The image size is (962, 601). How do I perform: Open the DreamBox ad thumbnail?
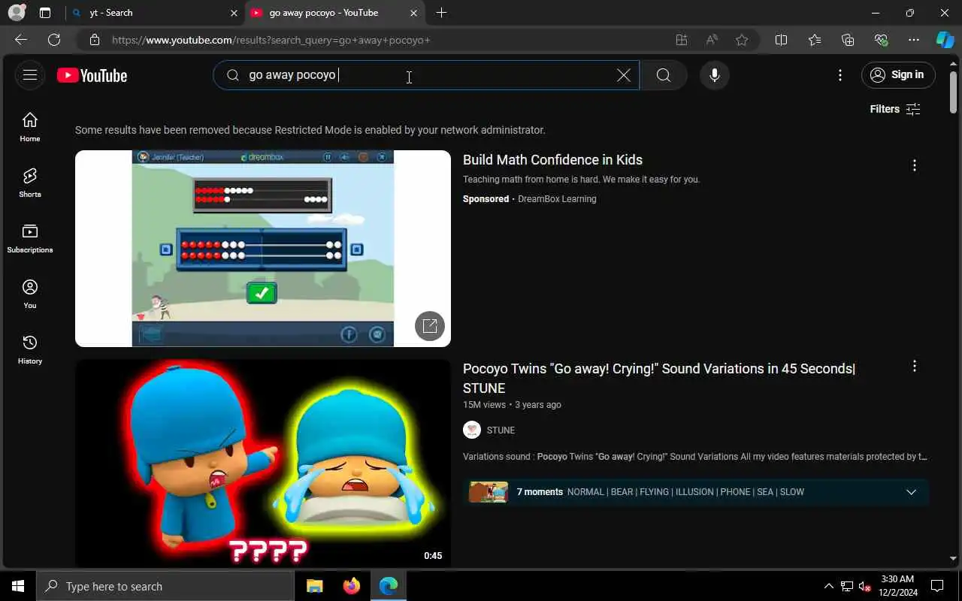[263, 249]
